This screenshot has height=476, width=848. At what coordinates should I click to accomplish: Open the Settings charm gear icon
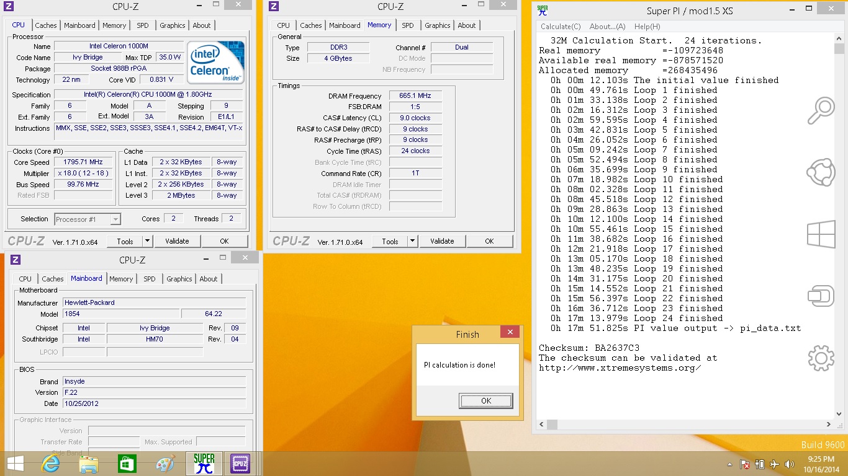click(821, 358)
